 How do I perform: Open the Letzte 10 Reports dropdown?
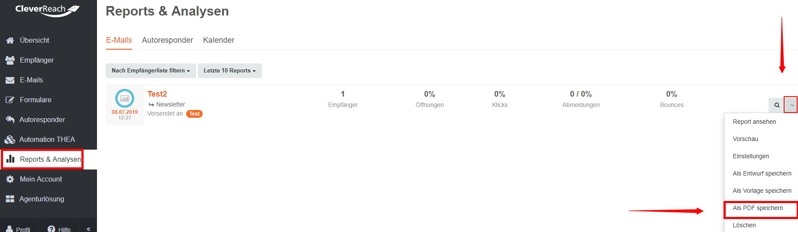click(230, 71)
